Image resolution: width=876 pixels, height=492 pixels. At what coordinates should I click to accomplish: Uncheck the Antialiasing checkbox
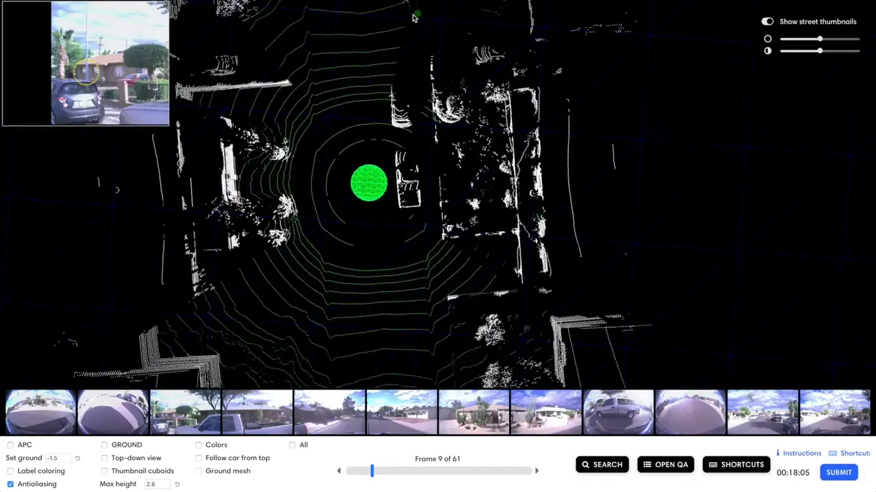[10, 484]
